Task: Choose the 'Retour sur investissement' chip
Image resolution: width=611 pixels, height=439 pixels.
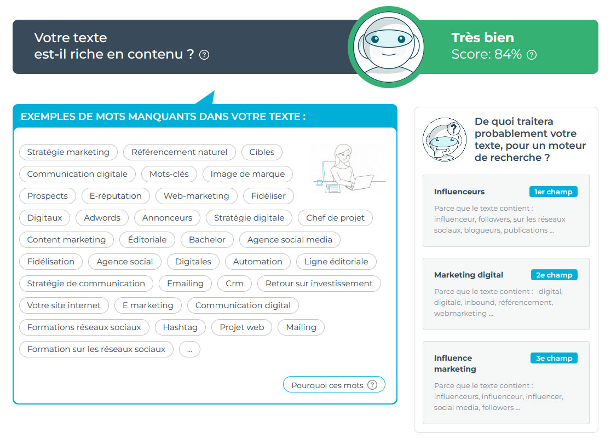Action: 319,284
